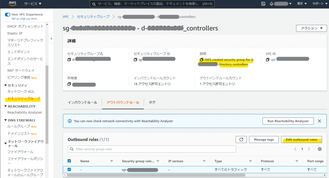
Task: Dismiss the Reachability Analyzer info banner
Action: click(319, 121)
